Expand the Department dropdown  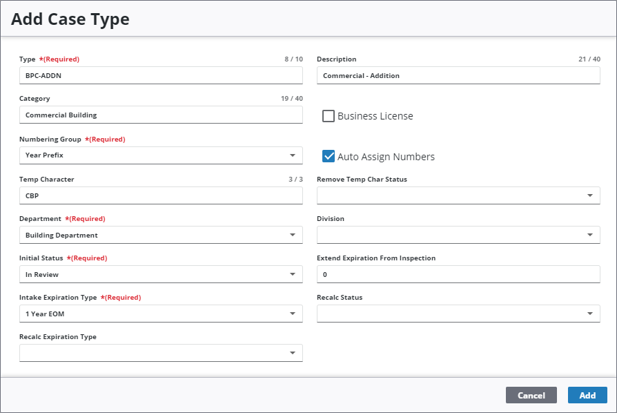click(161, 235)
